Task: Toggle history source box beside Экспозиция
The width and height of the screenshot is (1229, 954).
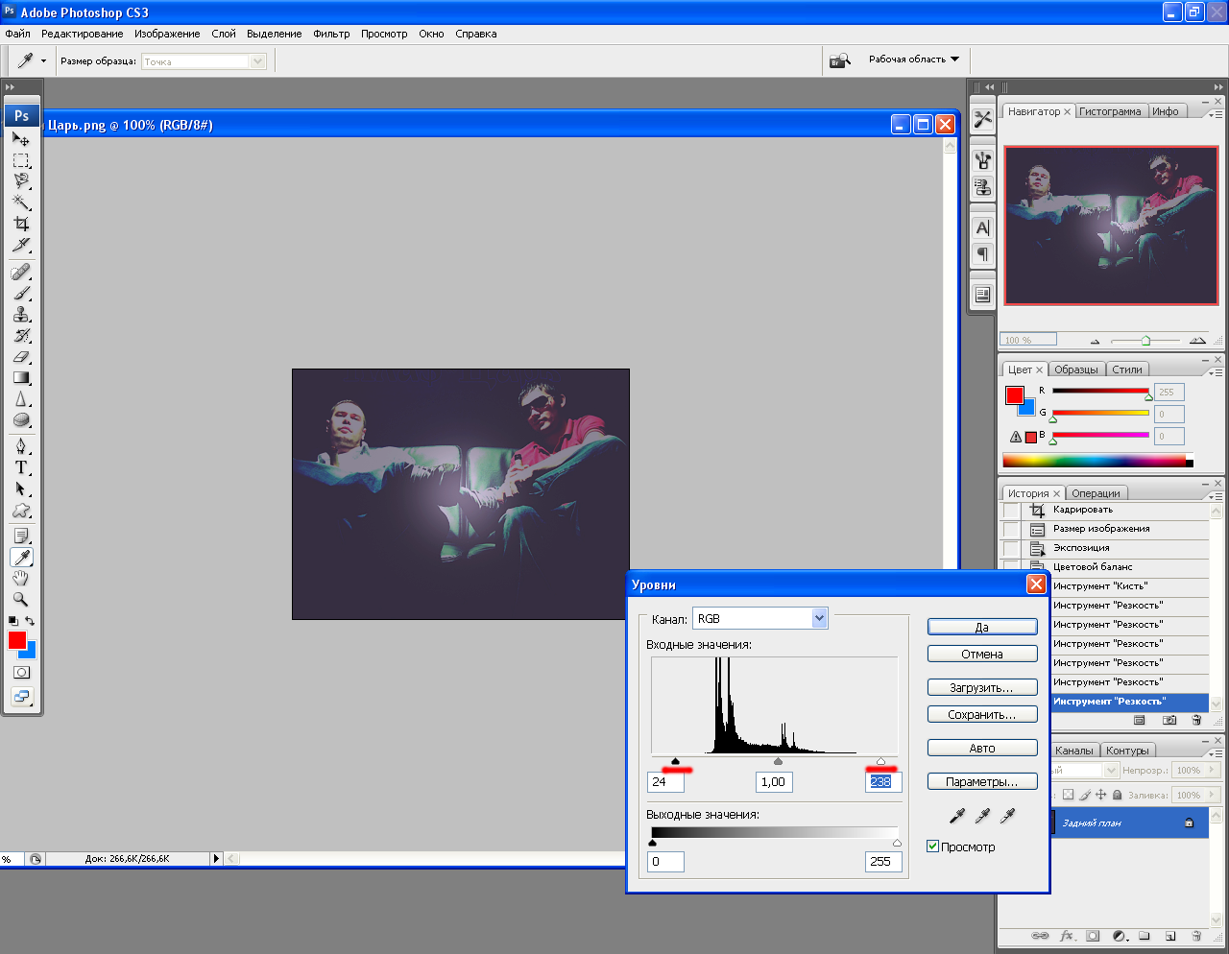Action: (1011, 549)
